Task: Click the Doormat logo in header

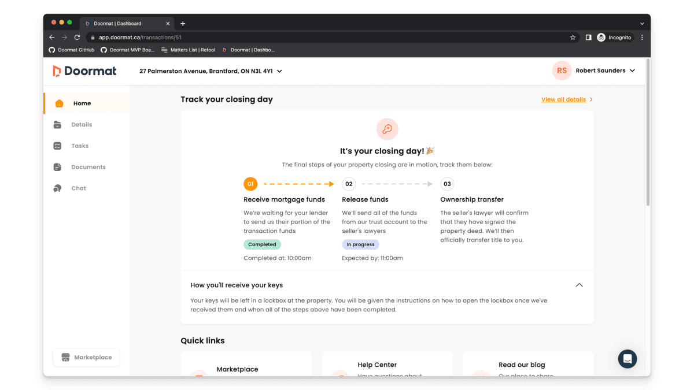Action: (x=84, y=71)
